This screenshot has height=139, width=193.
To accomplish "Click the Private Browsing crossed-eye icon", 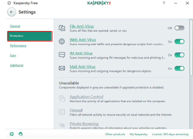I will click(x=62, y=125).
